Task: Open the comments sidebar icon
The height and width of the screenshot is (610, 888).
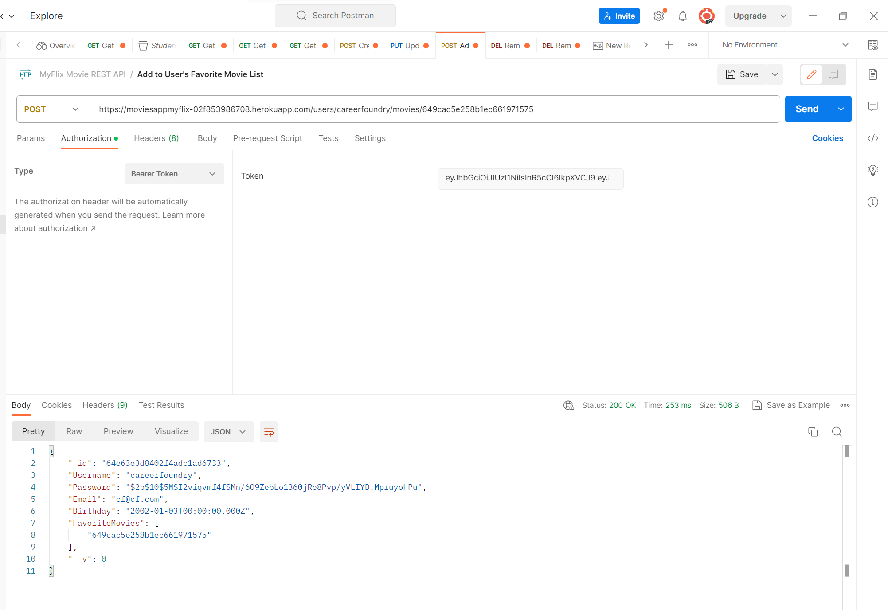Action: tap(873, 106)
